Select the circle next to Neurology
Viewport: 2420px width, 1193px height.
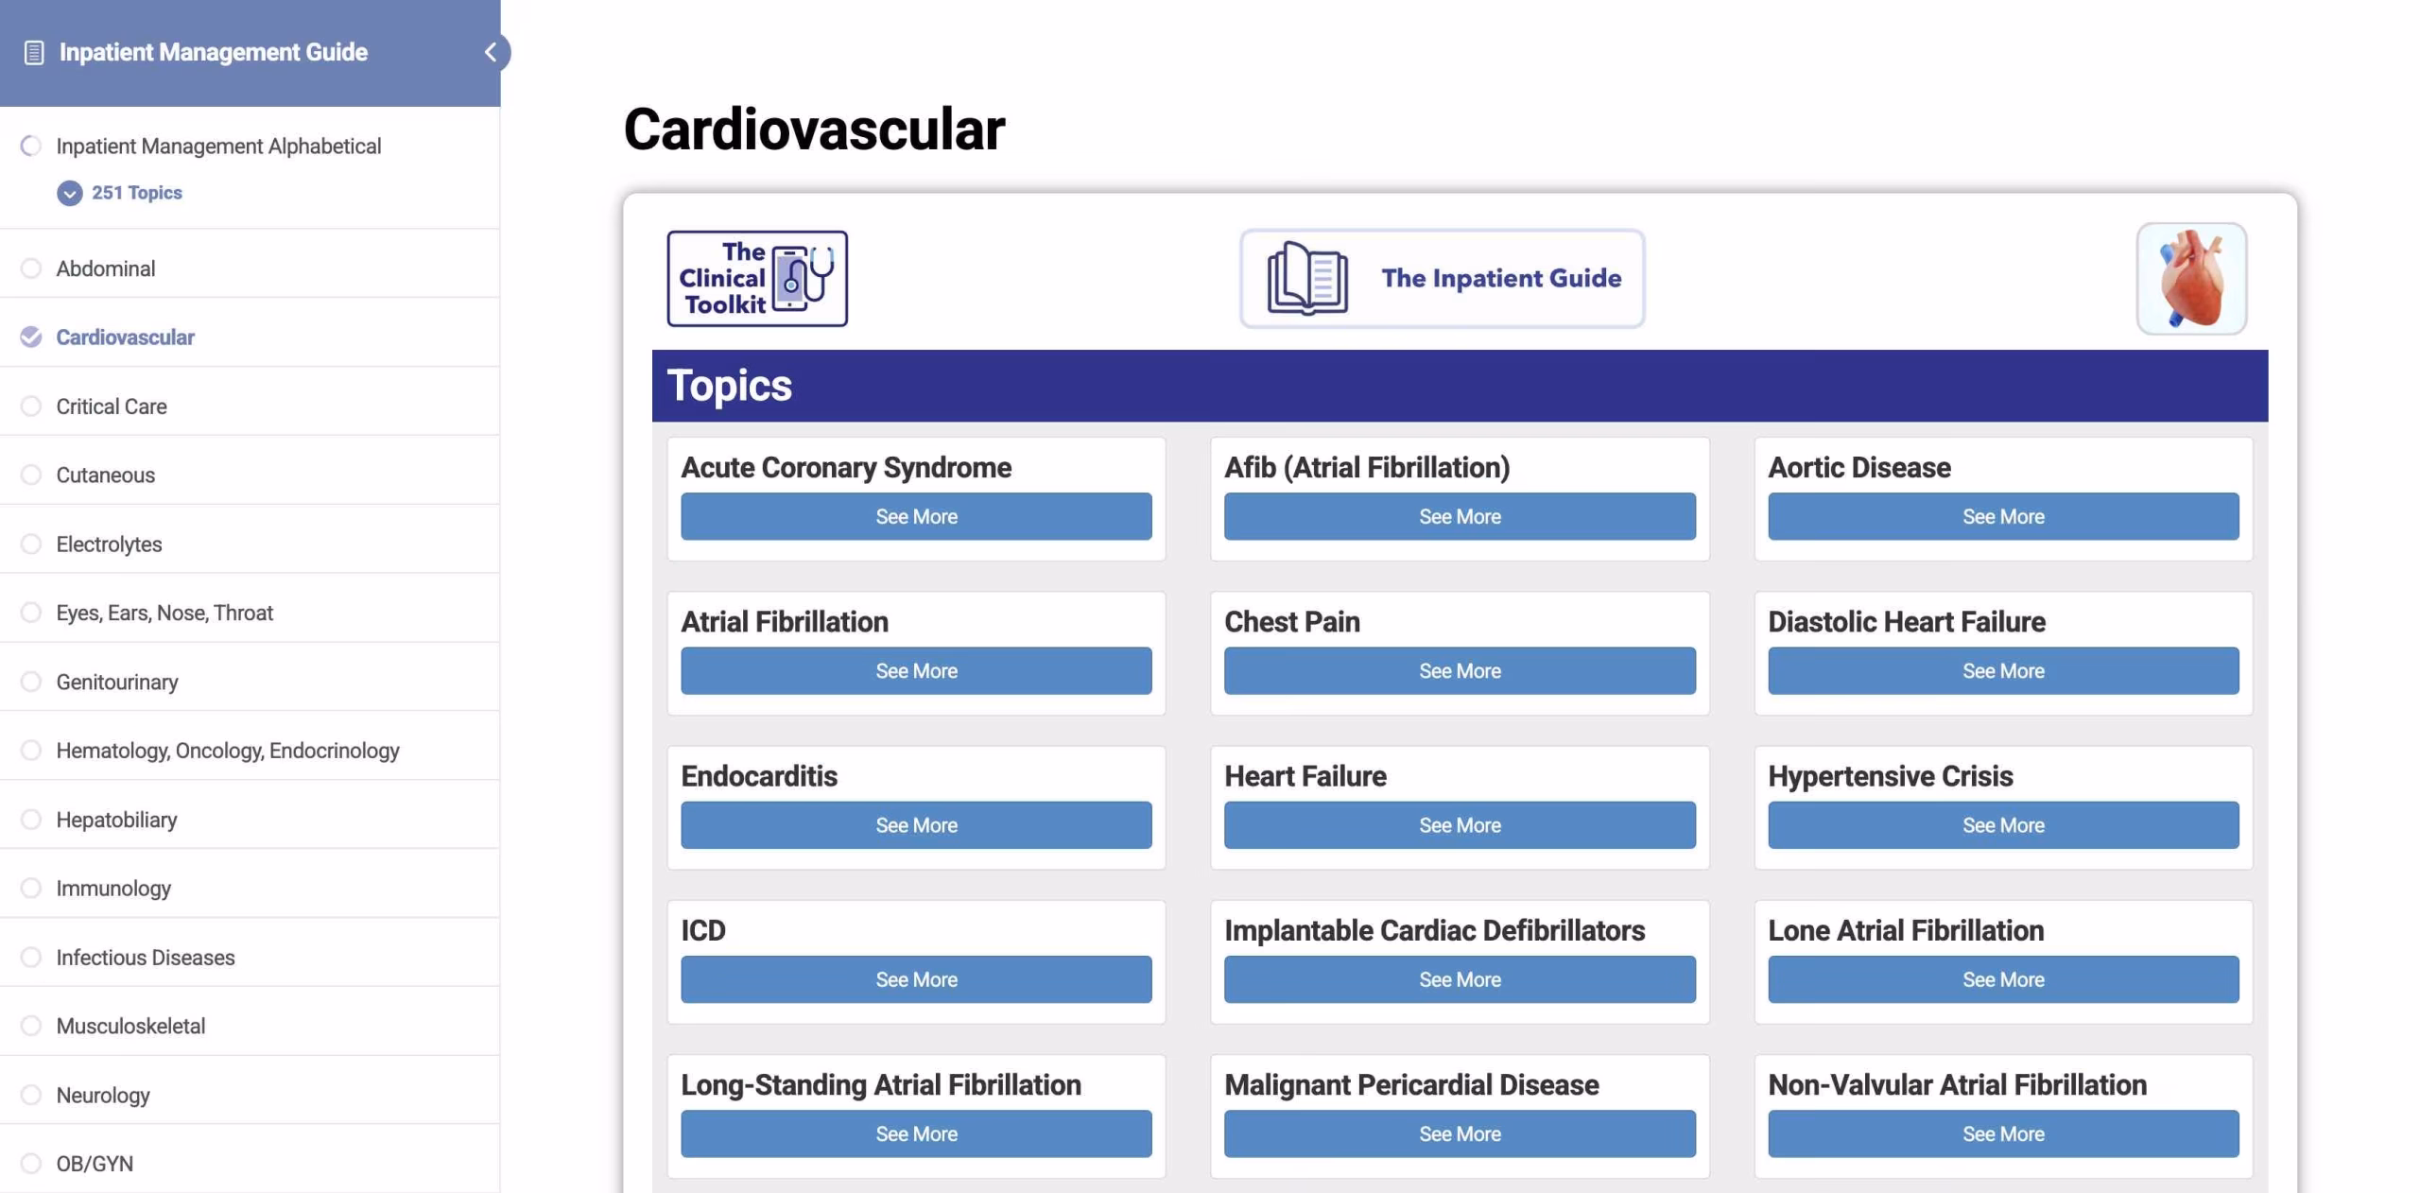click(31, 1095)
